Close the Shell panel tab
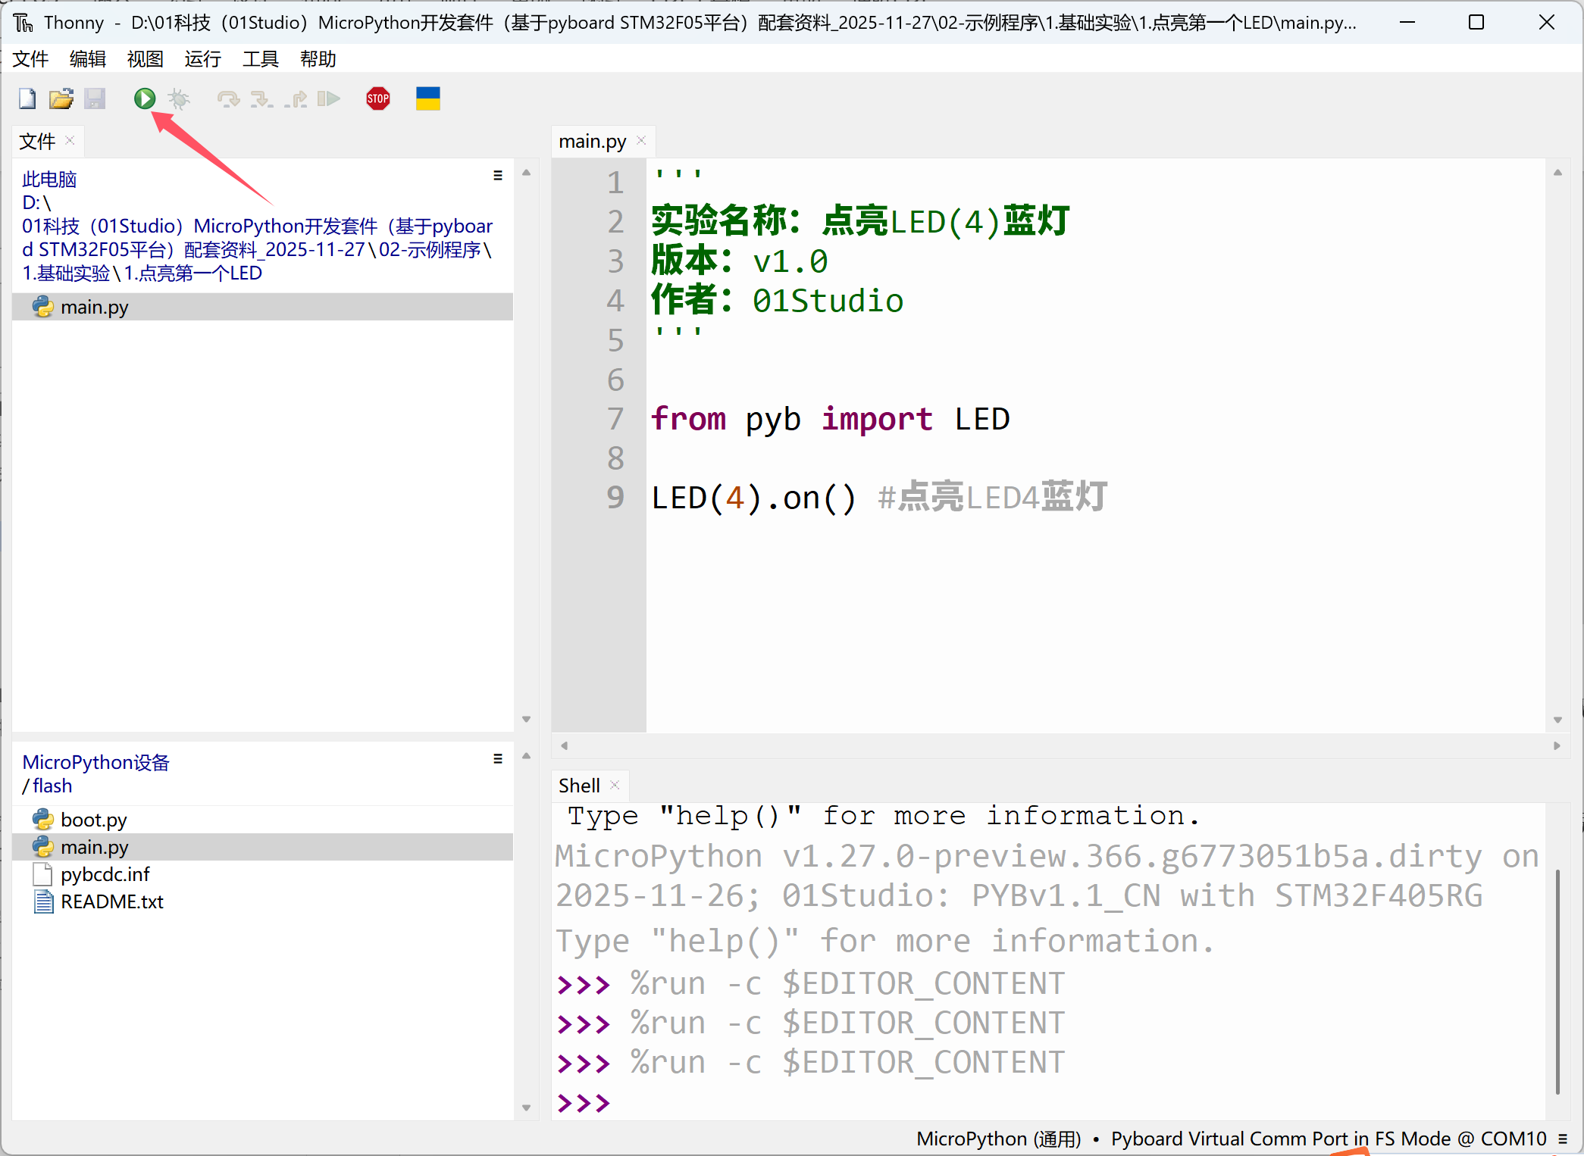 615,786
